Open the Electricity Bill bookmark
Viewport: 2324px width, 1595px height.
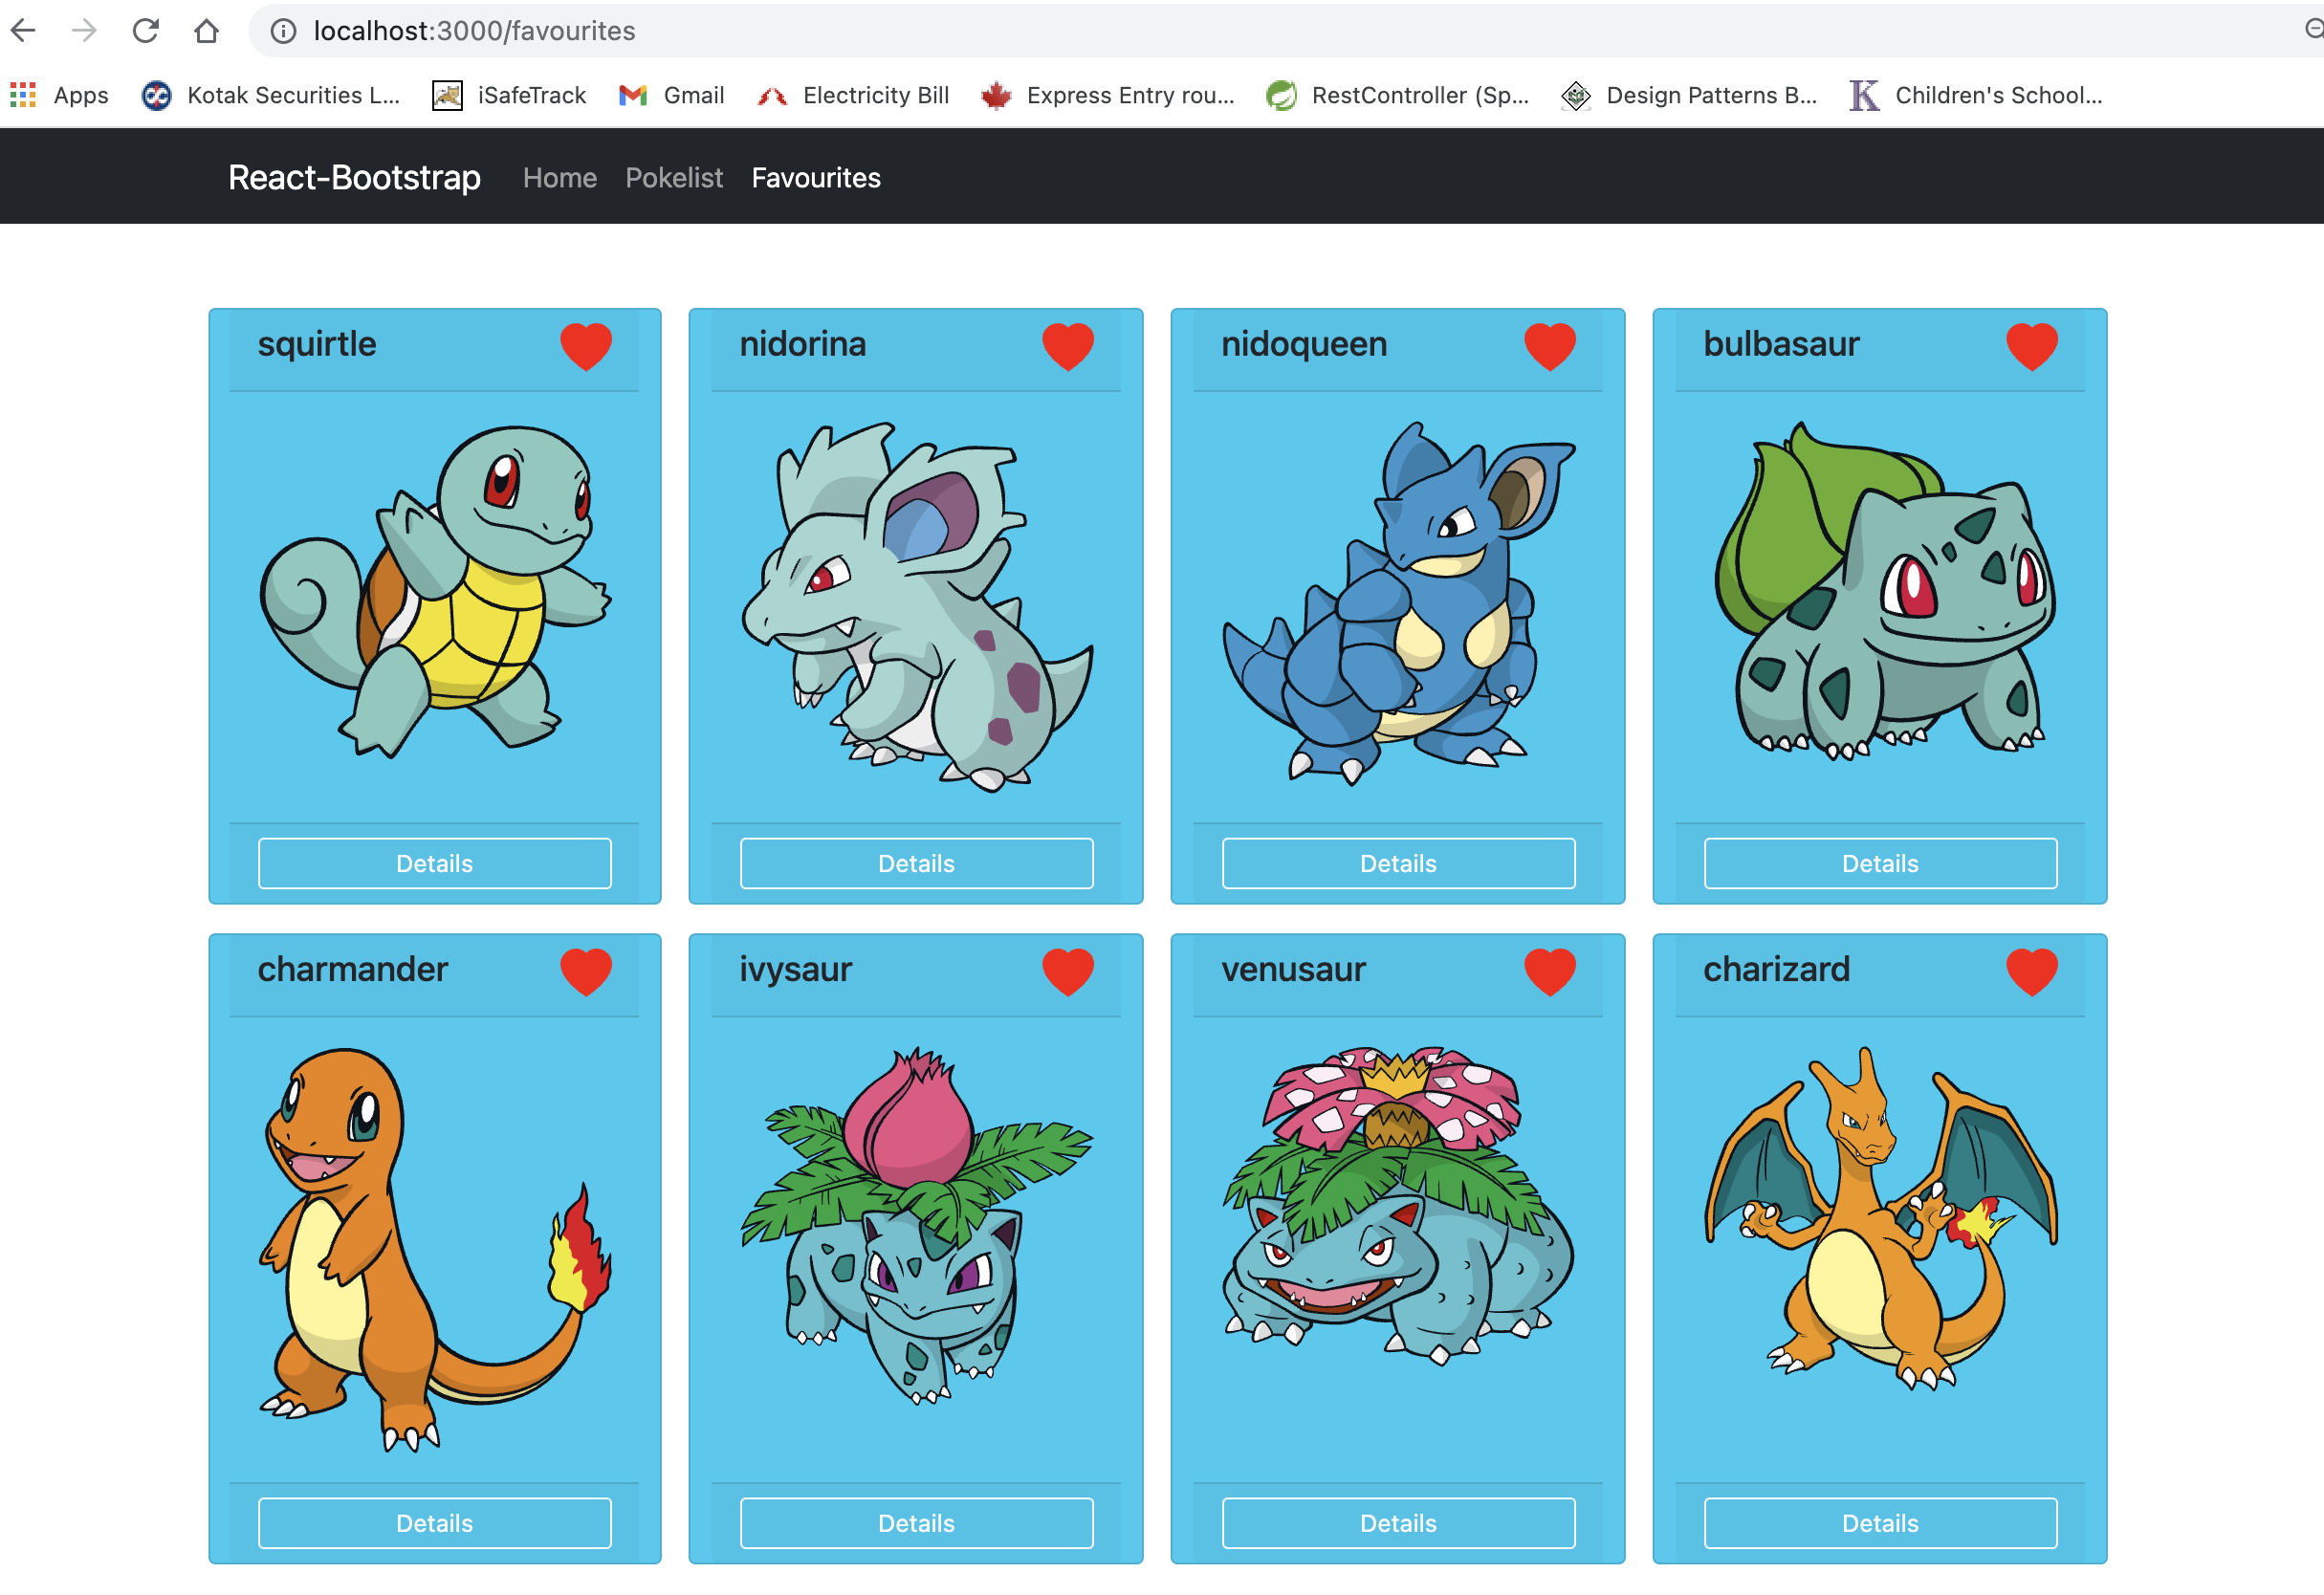tap(853, 95)
